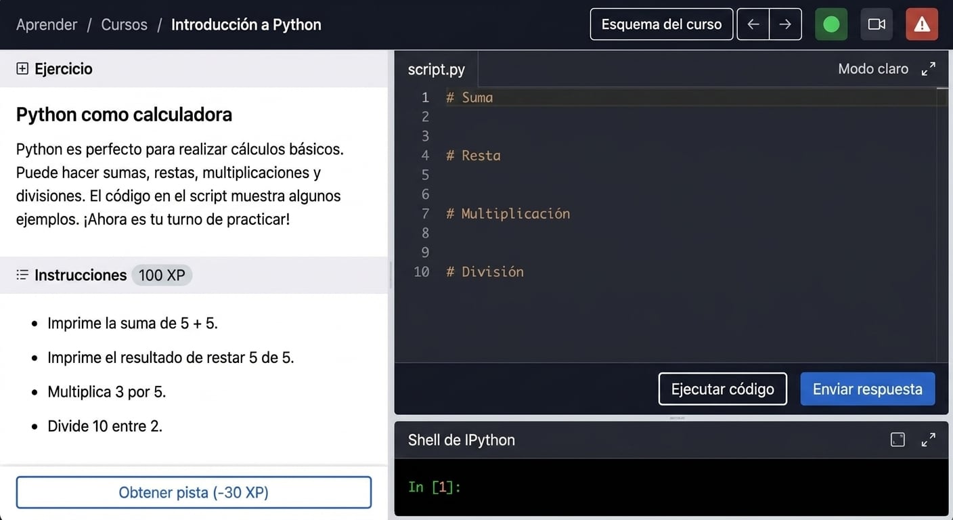Click the vertical panel divider handle
953x520 pixels.
tap(391, 276)
